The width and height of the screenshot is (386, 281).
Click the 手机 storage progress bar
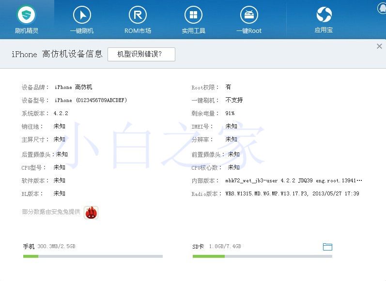93,256
